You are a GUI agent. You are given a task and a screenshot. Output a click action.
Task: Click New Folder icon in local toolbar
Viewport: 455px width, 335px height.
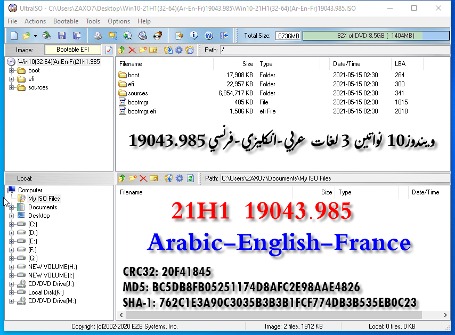click(x=133, y=178)
